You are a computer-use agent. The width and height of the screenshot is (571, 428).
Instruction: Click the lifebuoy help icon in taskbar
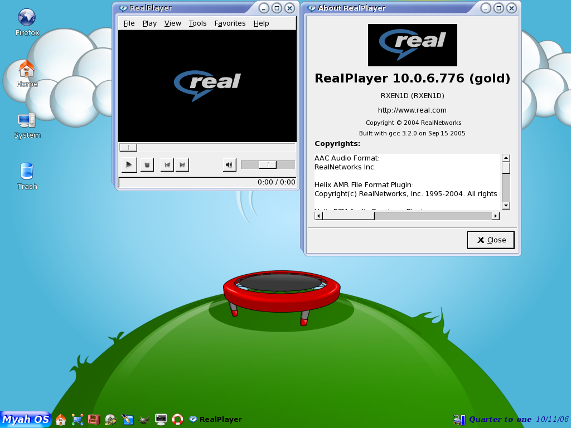177,419
